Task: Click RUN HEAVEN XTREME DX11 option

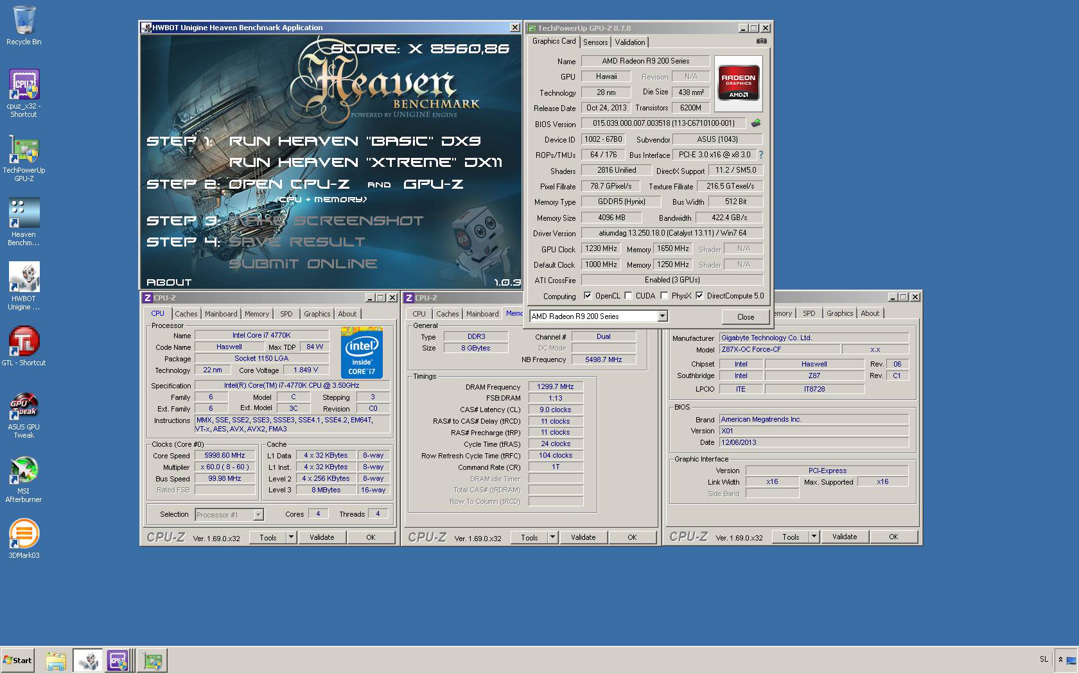Action: tap(365, 162)
